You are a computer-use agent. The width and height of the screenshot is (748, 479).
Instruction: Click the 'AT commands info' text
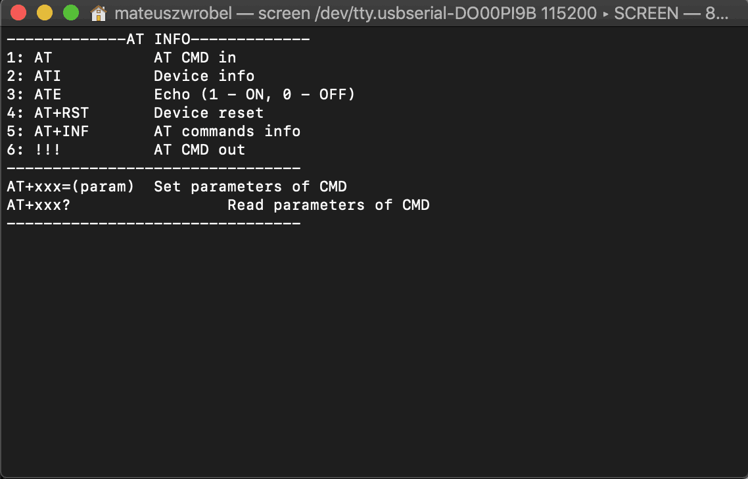pos(227,132)
